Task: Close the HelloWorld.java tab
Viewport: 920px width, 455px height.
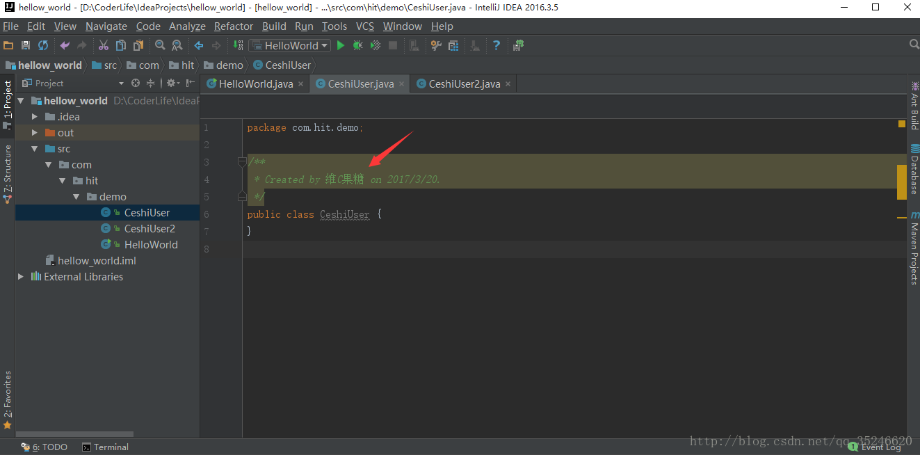Action: pos(301,84)
